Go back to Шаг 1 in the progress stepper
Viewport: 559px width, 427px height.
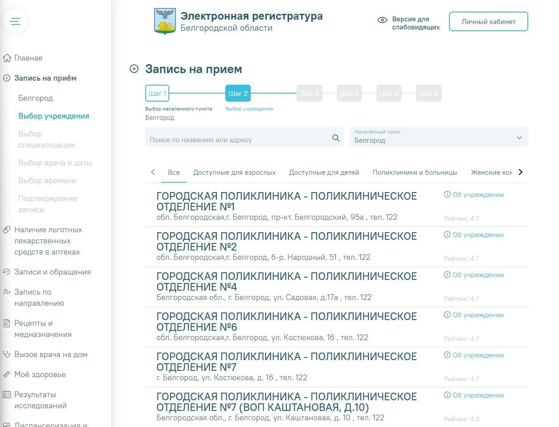pos(157,93)
